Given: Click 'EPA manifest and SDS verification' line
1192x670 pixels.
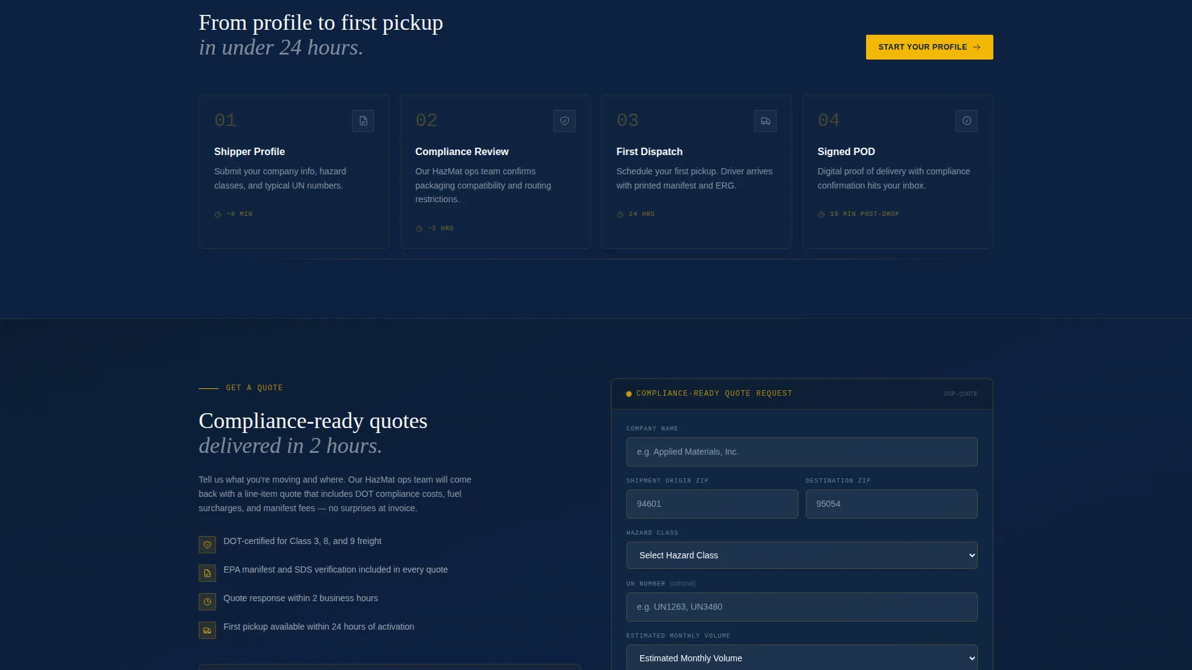Looking at the screenshot, I should point(335,569).
